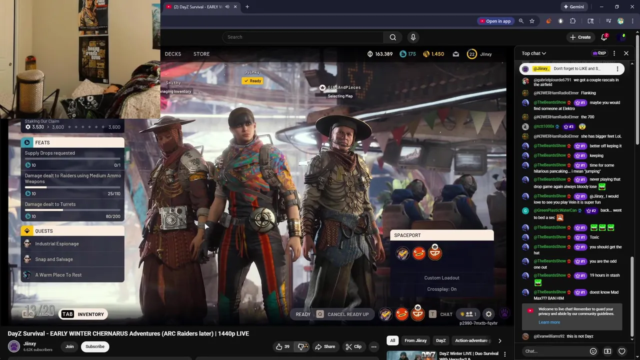Screen dimensions: 640x360
Task: Click Open in app button
Action: click(x=495, y=21)
